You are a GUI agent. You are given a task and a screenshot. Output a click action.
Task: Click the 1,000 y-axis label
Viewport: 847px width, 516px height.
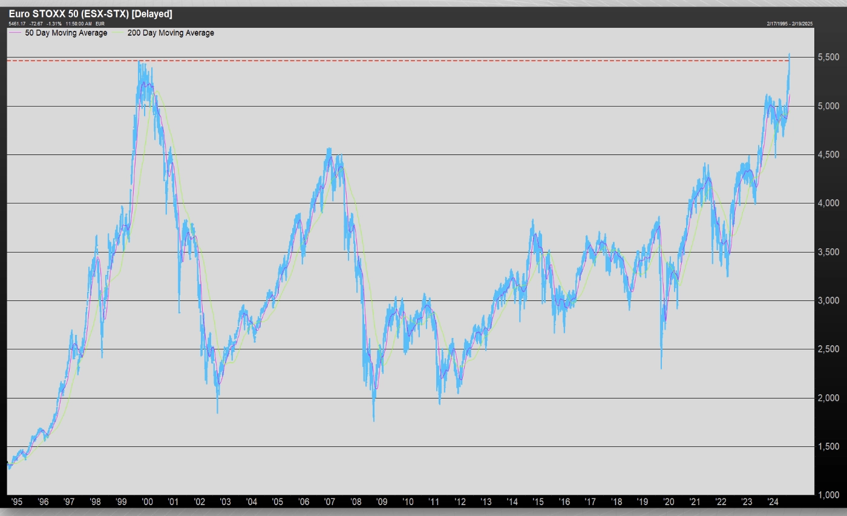click(828, 495)
